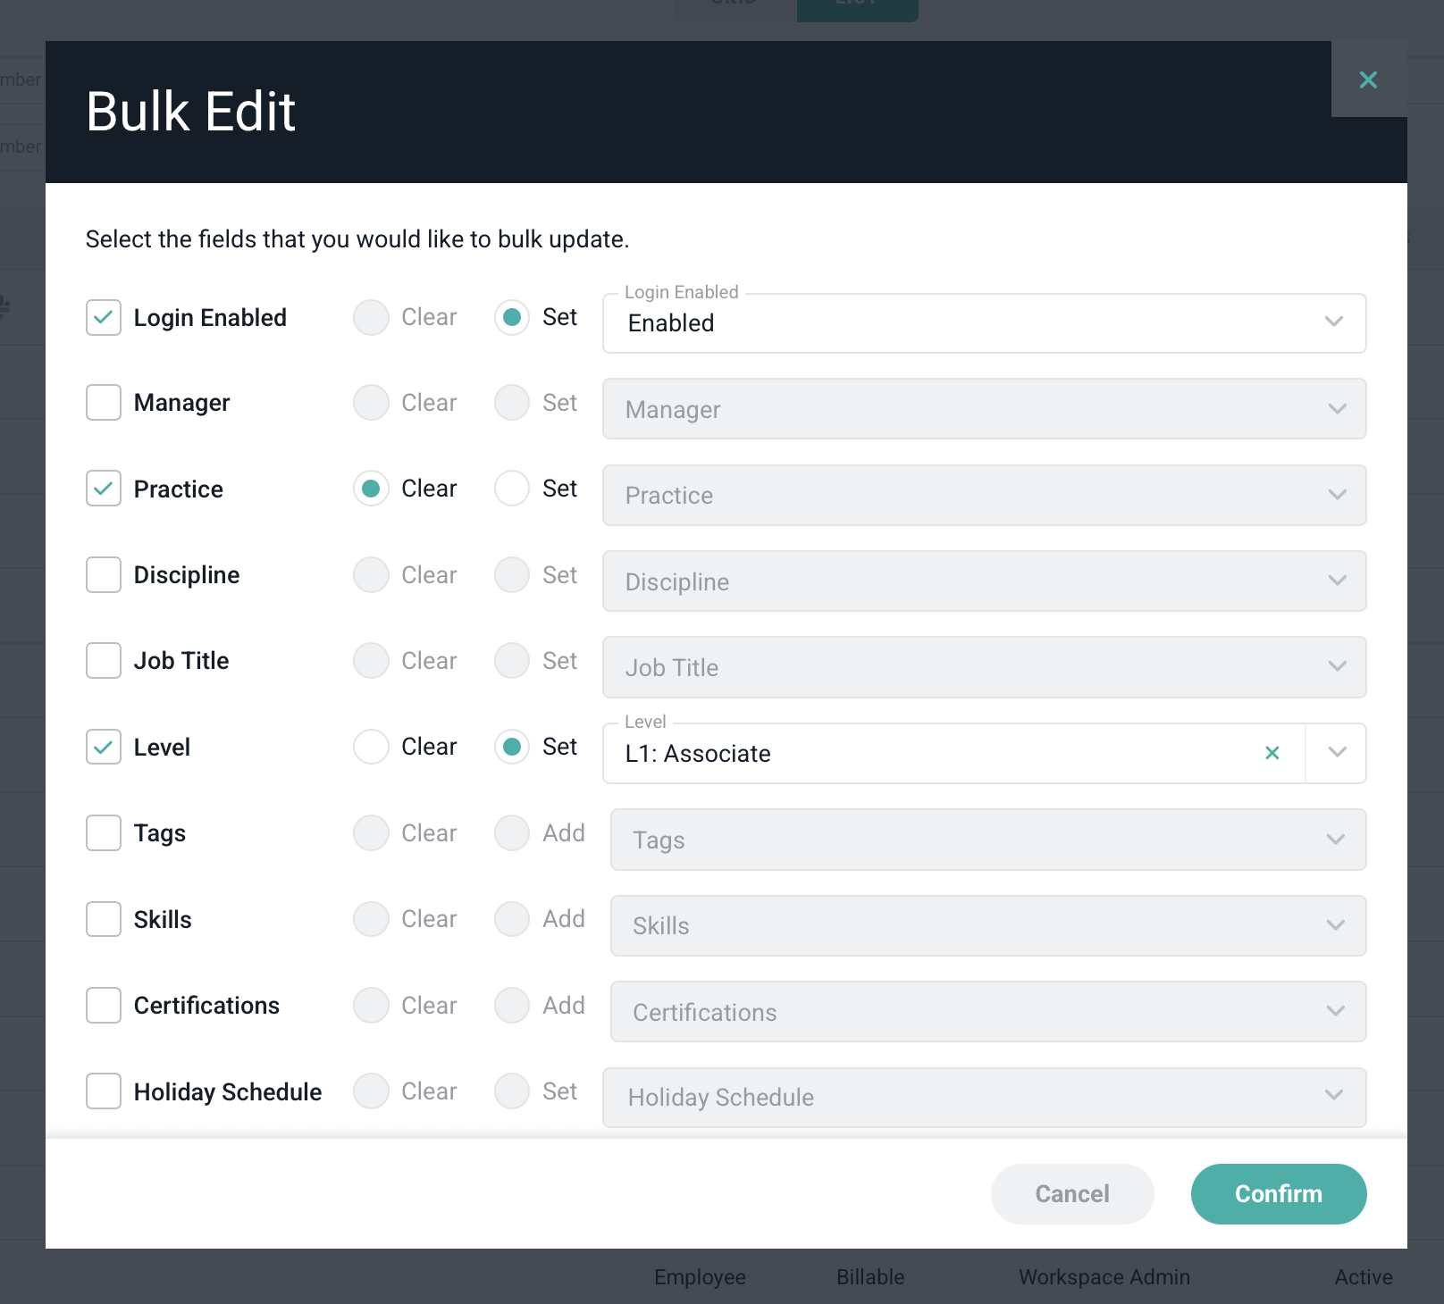Clear the selected L1: Associate level value

point(1272,753)
